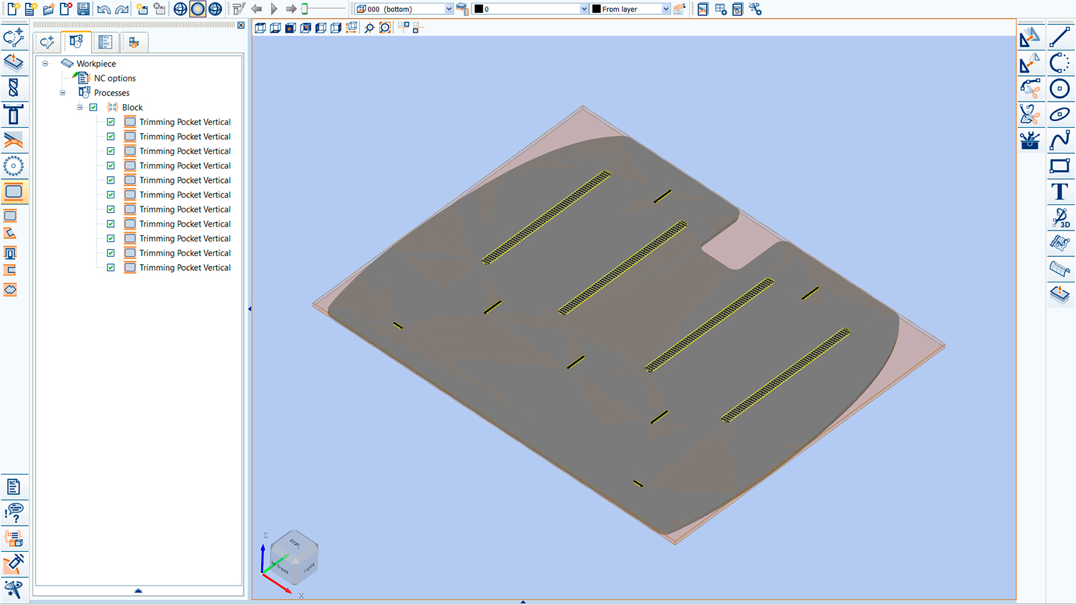Select the Rectangle drawing tool

[x=1061, y=165]
